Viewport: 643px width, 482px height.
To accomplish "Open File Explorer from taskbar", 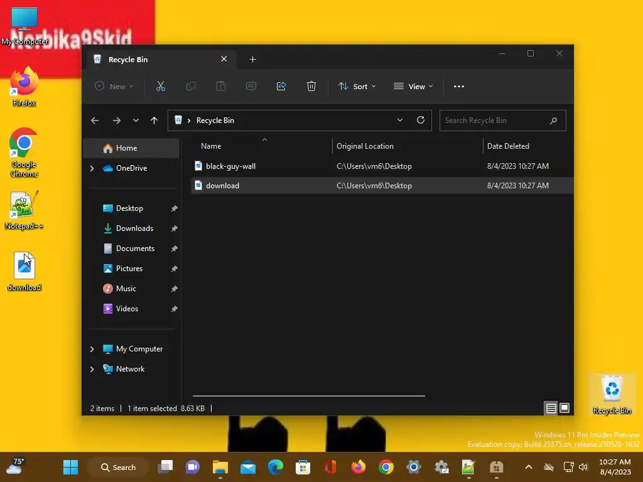I will [x=220, y=467].
